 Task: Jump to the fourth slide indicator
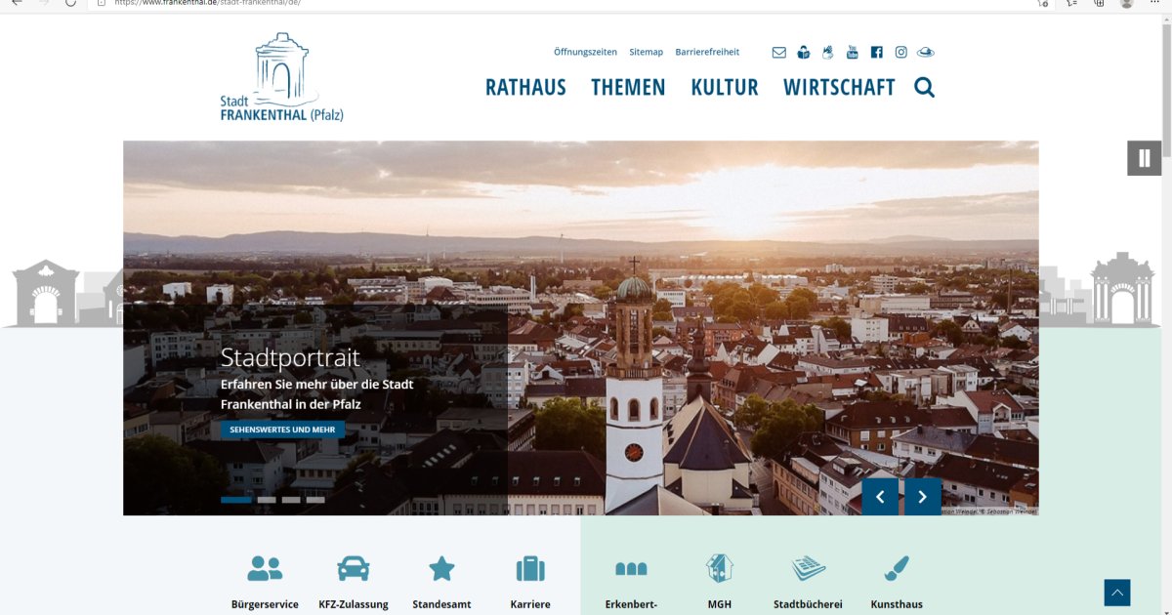click(x=315, y=500)
